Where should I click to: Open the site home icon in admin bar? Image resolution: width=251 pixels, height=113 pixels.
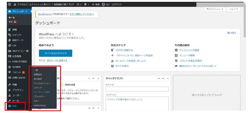[x=15, y=4]
